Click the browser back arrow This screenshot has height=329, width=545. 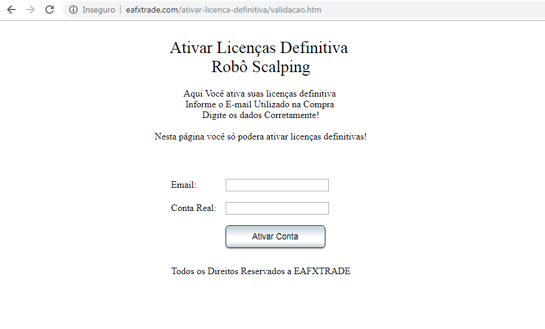coord(11,10)
